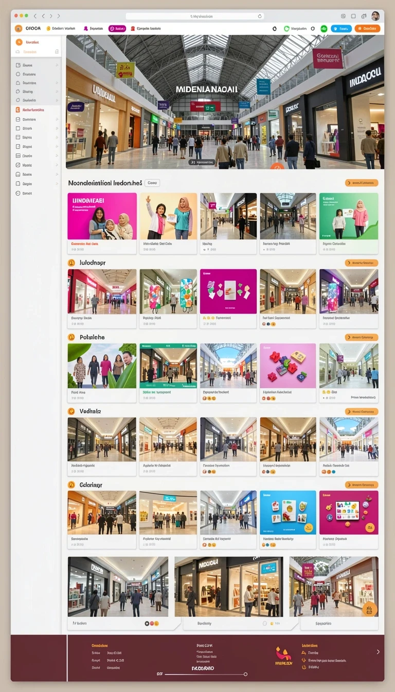Select the magenta highlighted tab in top navigation
Screen dimensions: 395x692
[117, 29]
